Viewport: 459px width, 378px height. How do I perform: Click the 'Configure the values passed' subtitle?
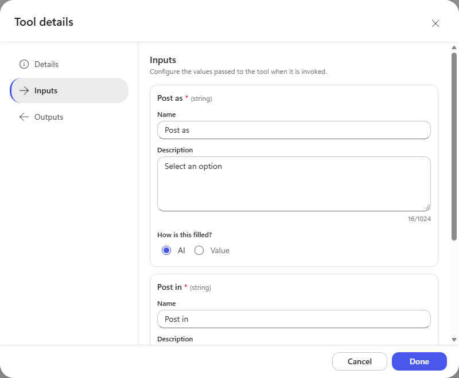(238, 72)
